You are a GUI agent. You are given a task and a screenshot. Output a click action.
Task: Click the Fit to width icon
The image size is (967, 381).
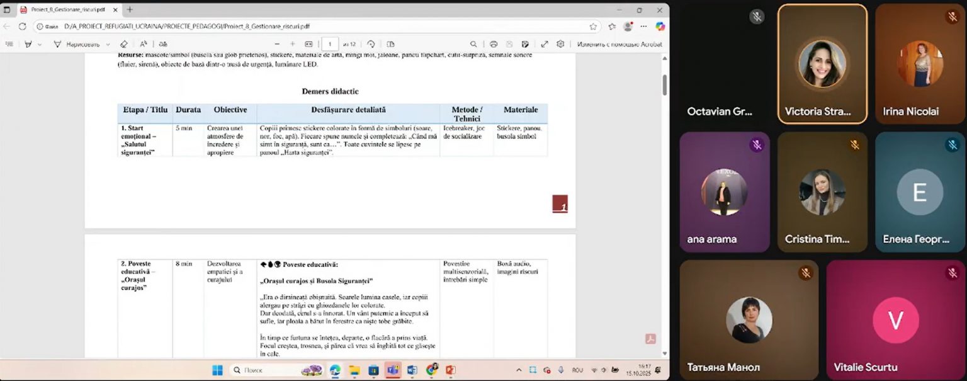pos(308,44)
